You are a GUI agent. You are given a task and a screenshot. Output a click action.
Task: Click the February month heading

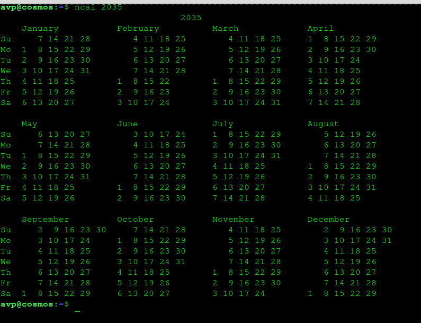pyautogui.click(x=138, y=29)
